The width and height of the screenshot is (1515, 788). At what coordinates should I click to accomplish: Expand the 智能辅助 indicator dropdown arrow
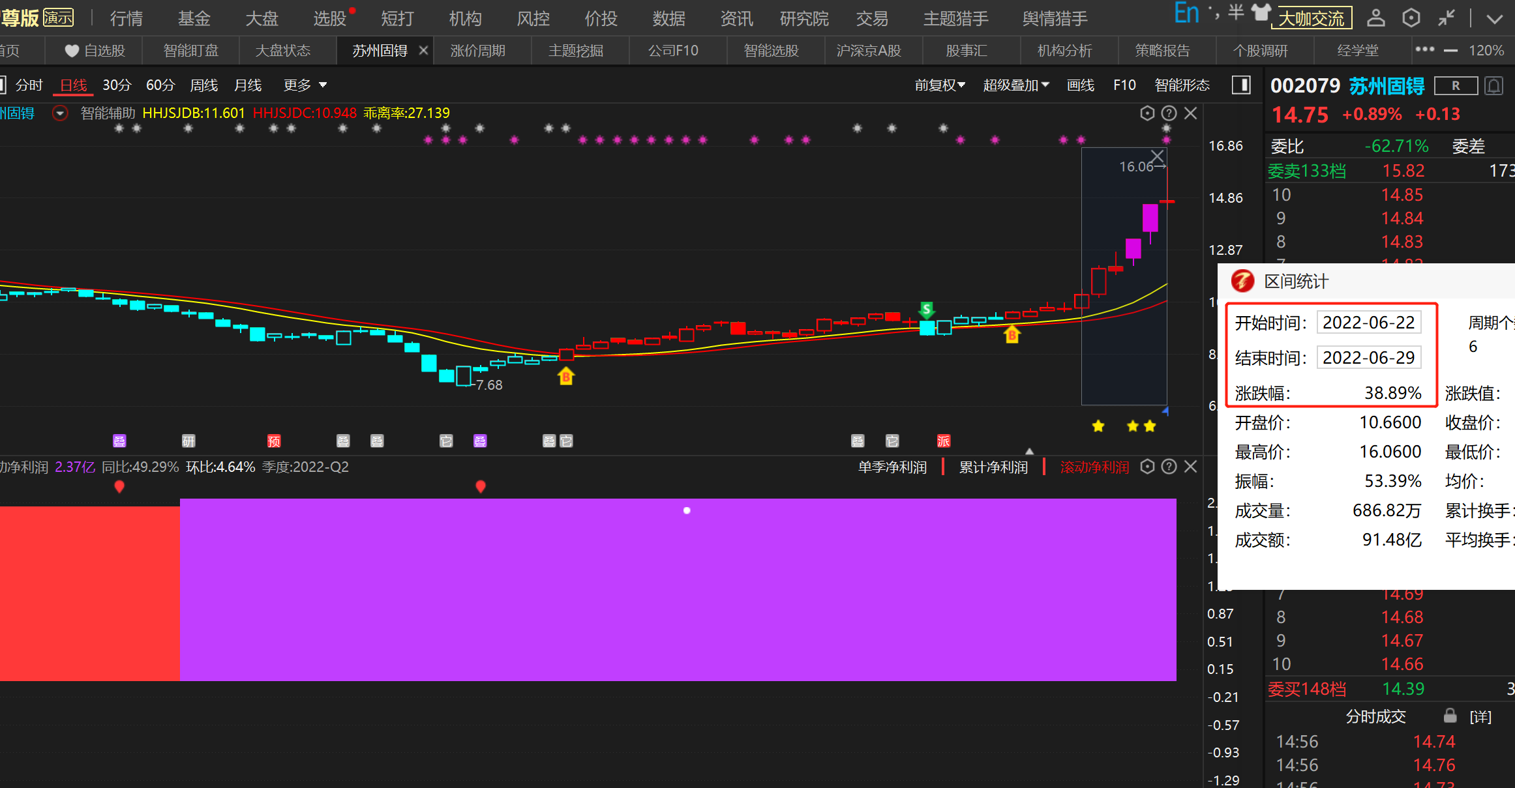tap(60, 113)
